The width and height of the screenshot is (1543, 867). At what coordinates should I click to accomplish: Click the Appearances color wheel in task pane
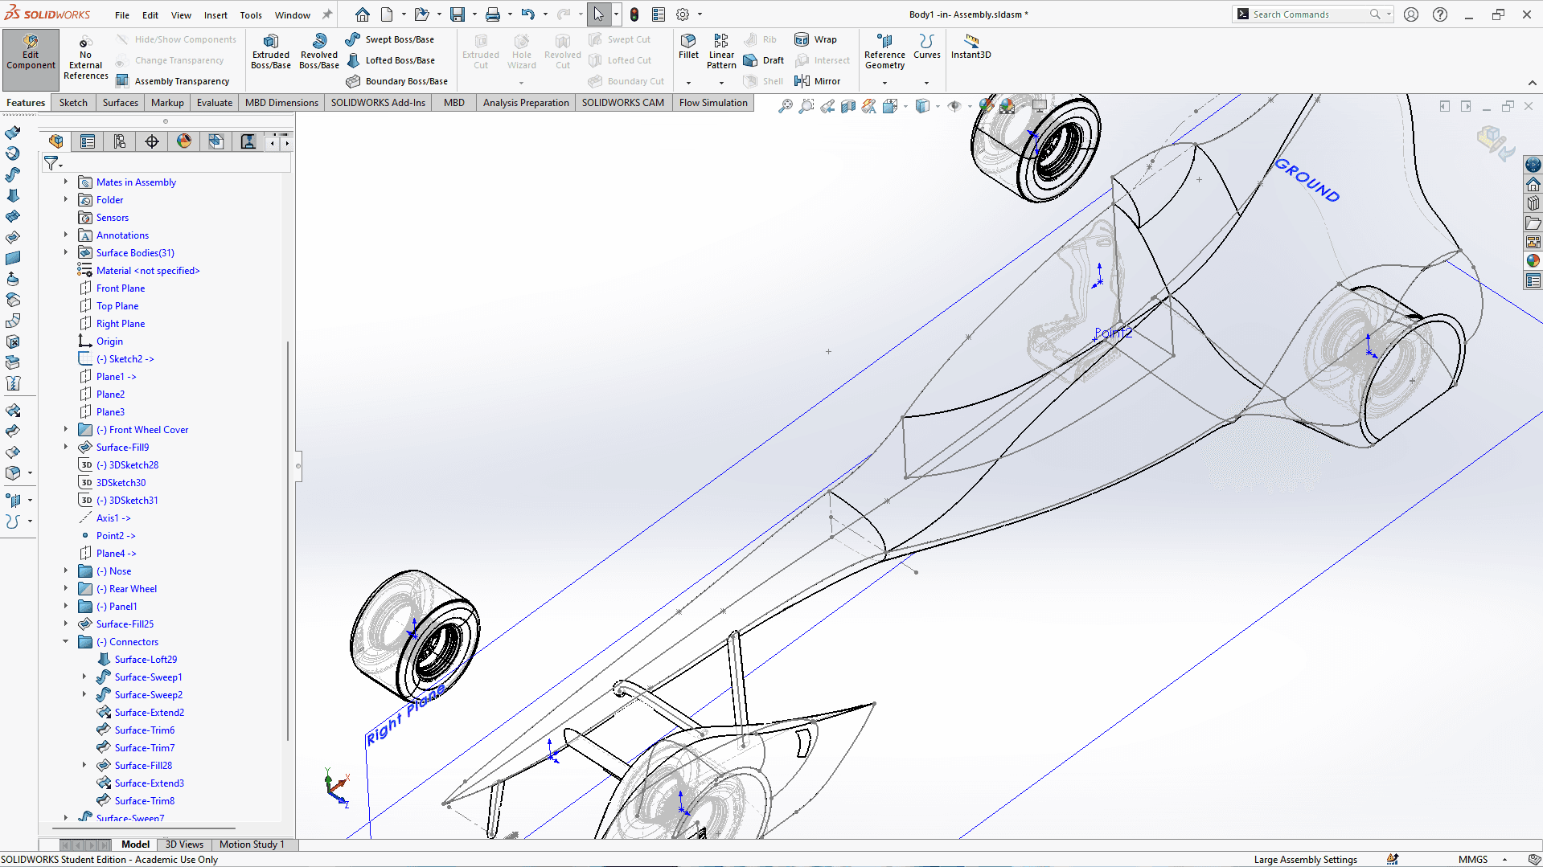pyautogui.click(x=1533, y=260)
